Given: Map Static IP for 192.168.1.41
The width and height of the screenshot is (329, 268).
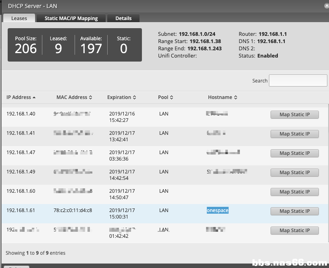Looking at the screenshot, I should coord(295,134).
